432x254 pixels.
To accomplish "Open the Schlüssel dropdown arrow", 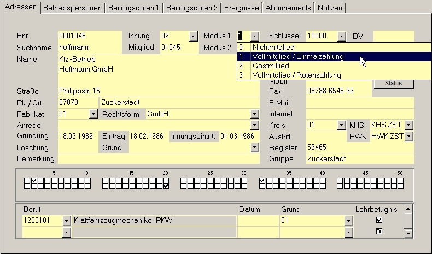I will [x=342, y=36].
